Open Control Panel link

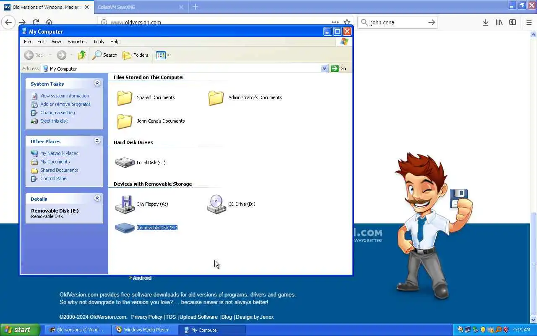coord(54,178)
